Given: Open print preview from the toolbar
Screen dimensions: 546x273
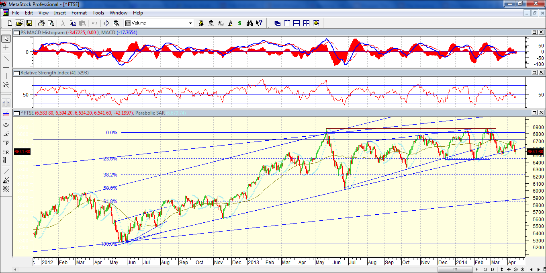Looking at the screenshot, I should (51, 23).
